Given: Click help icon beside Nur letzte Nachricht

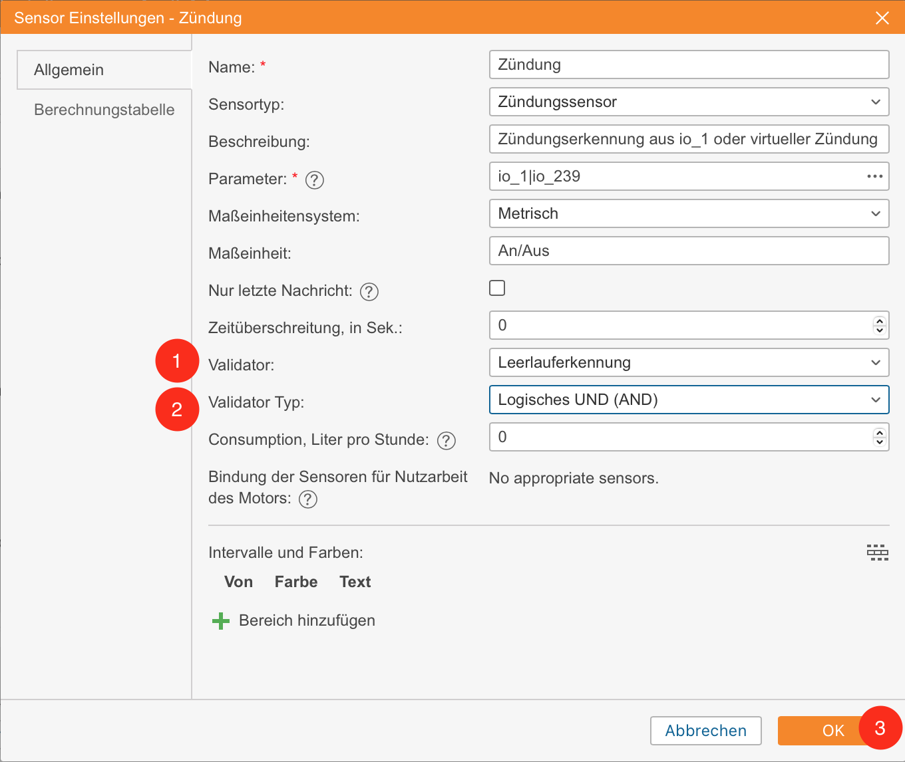Looking at the screenshot, I should coord(369,291).
